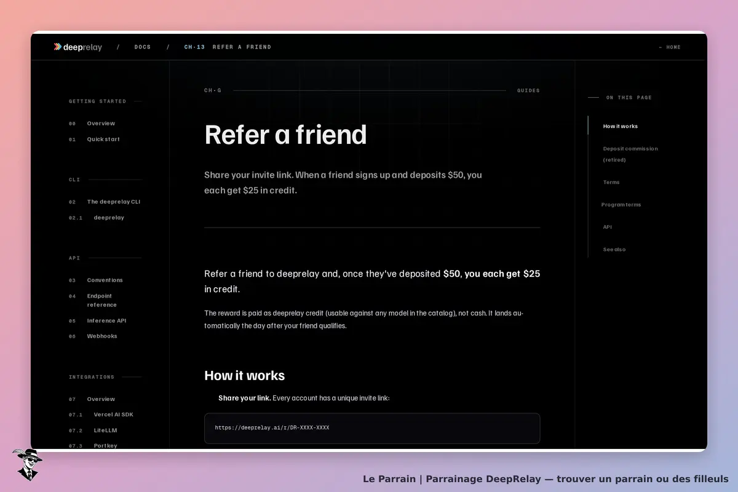Click the "GUIDES" label above the title

pos(528,91)
